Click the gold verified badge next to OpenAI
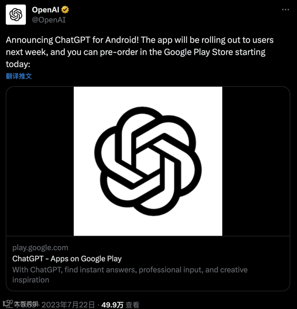Screen dimensions: 297x309 pyautogui.click(x=65, y=10)
